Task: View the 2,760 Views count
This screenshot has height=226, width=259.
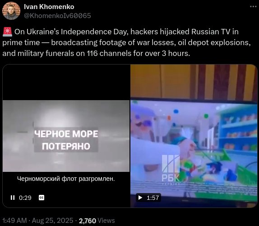Action: [97, 221]
